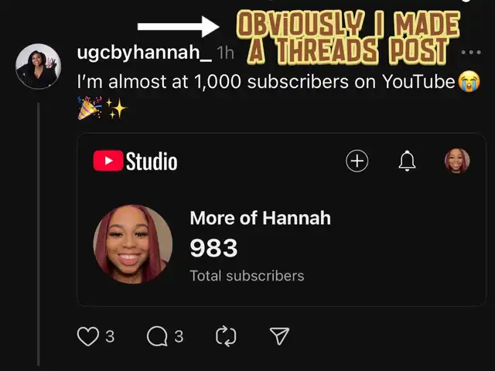Click the 983 subscriber count
Screen dimensions: 495x371
213,248
